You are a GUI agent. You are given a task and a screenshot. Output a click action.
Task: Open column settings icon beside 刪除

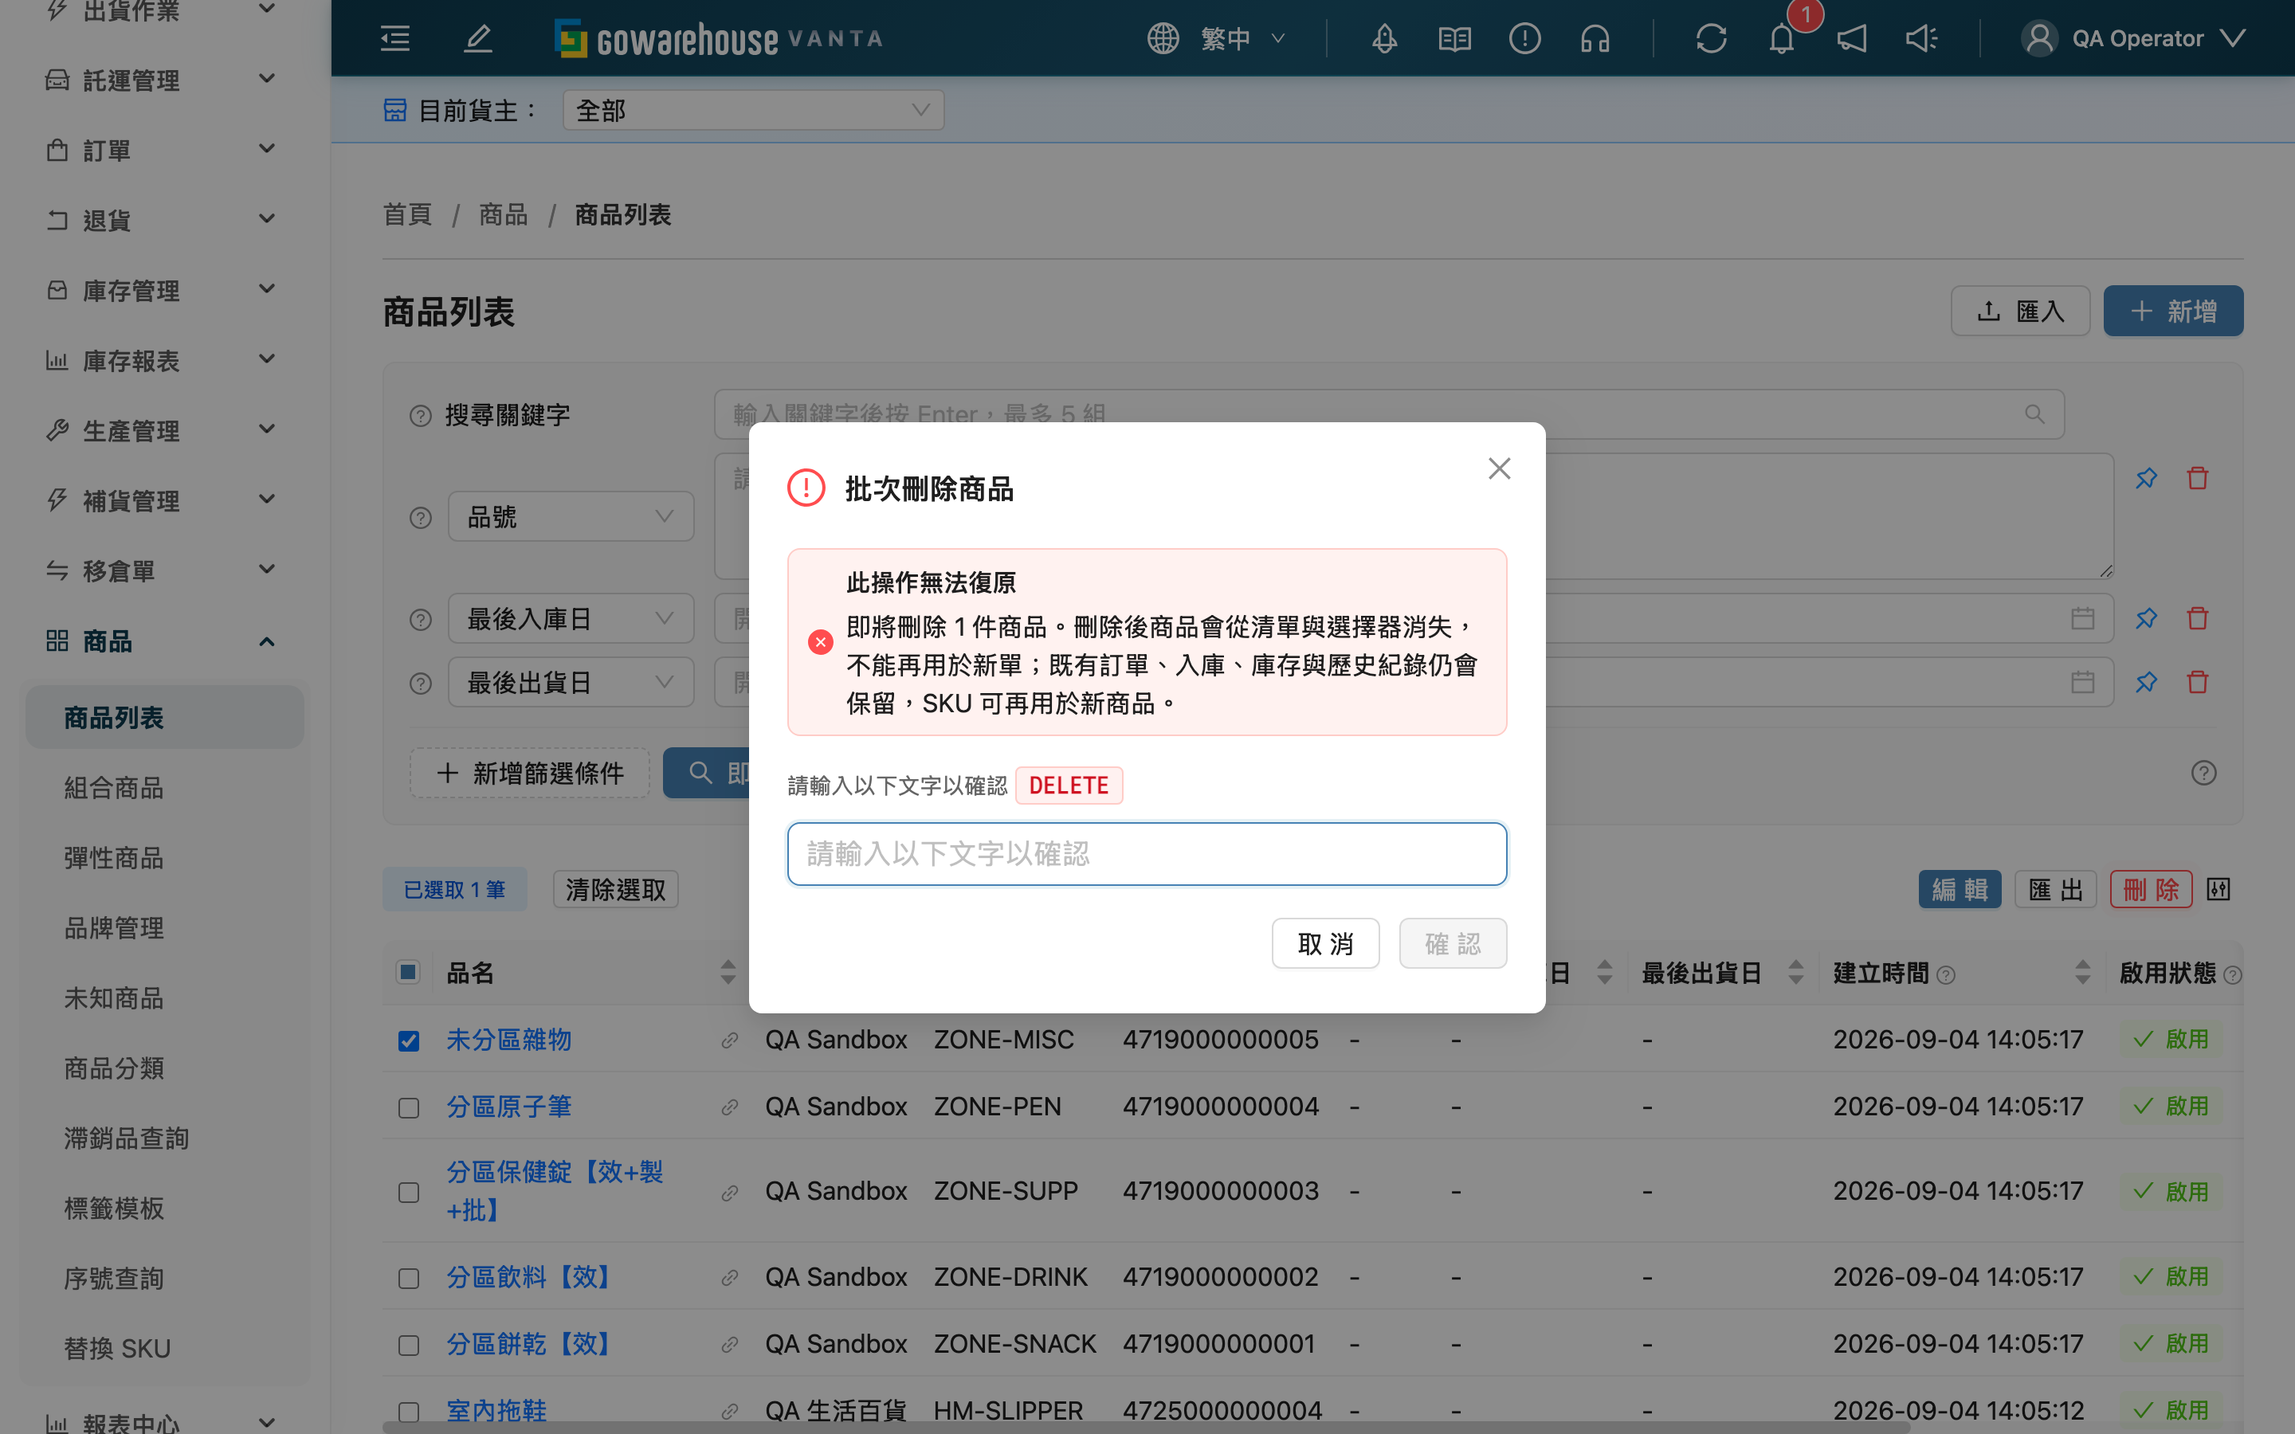(x=2218, y=890)
